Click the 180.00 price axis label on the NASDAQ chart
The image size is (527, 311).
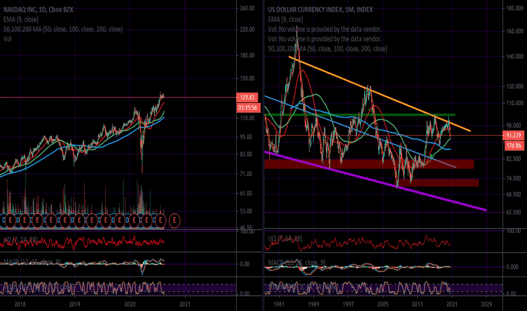point(247,55)
